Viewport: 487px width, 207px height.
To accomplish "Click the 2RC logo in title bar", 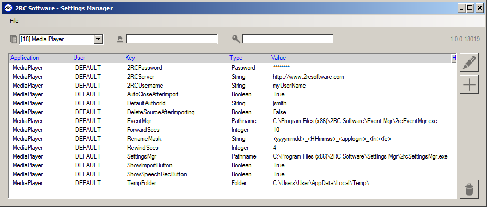I will [x=8, y=8].
